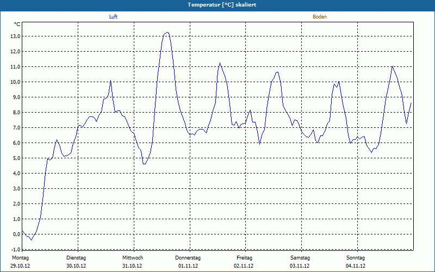Click the date 01.11.12
The image size is (435, 272).
(x=188, y=266)
